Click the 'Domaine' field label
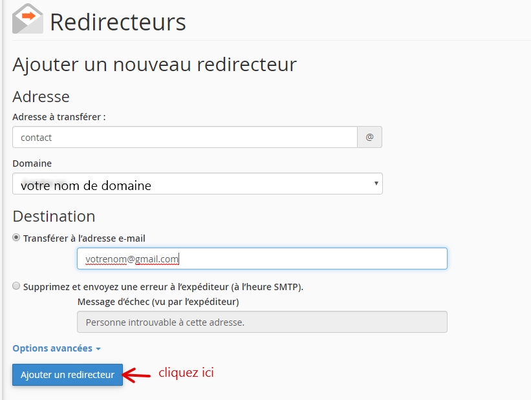This screenshot has height=400, width=531. tap(32, 163)
